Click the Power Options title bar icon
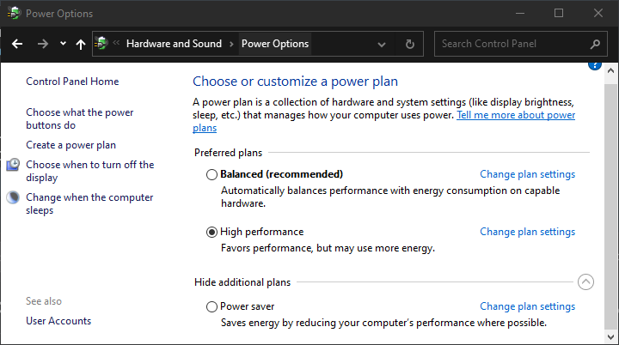619x345 pixels. [14, 13]
